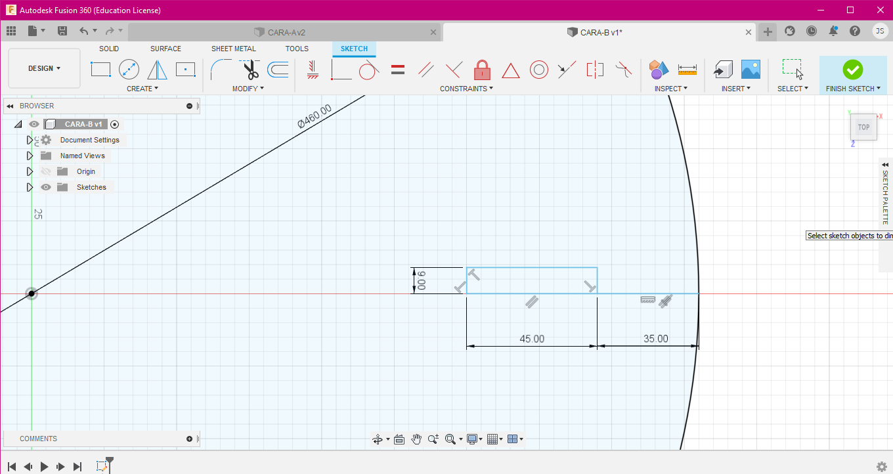Toggle visibility of CARA-B v1 component
This screenshot has height=474, width=893.
click(34, 124)
